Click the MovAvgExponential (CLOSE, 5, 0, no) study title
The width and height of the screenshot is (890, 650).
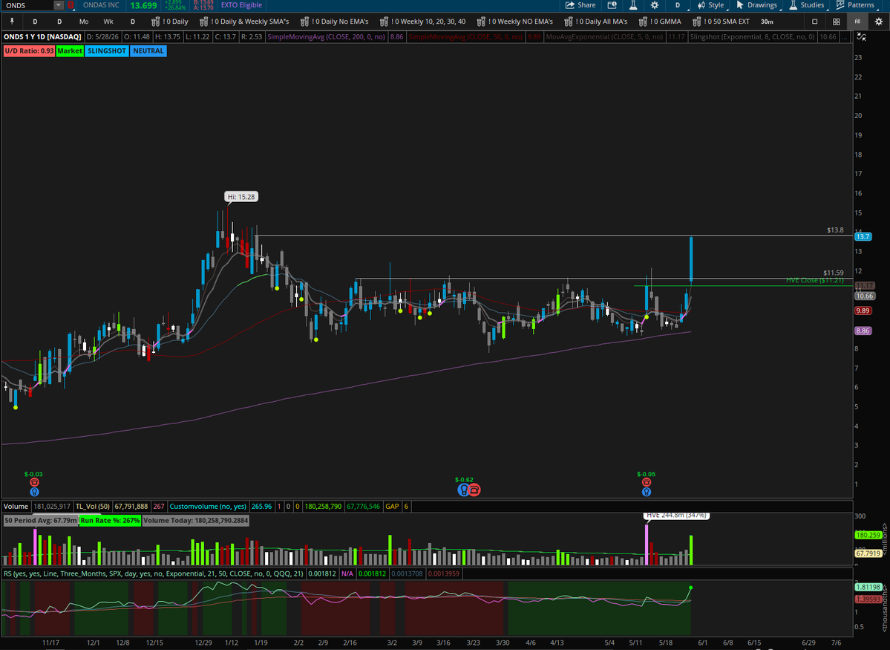click(x=604, y=36)
